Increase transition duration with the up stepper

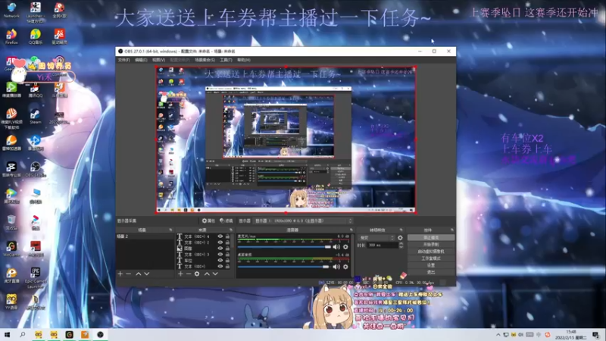401,243
